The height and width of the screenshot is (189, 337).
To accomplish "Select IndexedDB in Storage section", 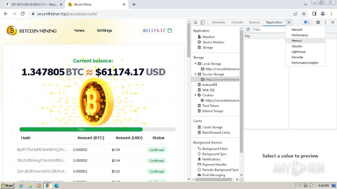I will pyautogui.click(x=210, y=85).
